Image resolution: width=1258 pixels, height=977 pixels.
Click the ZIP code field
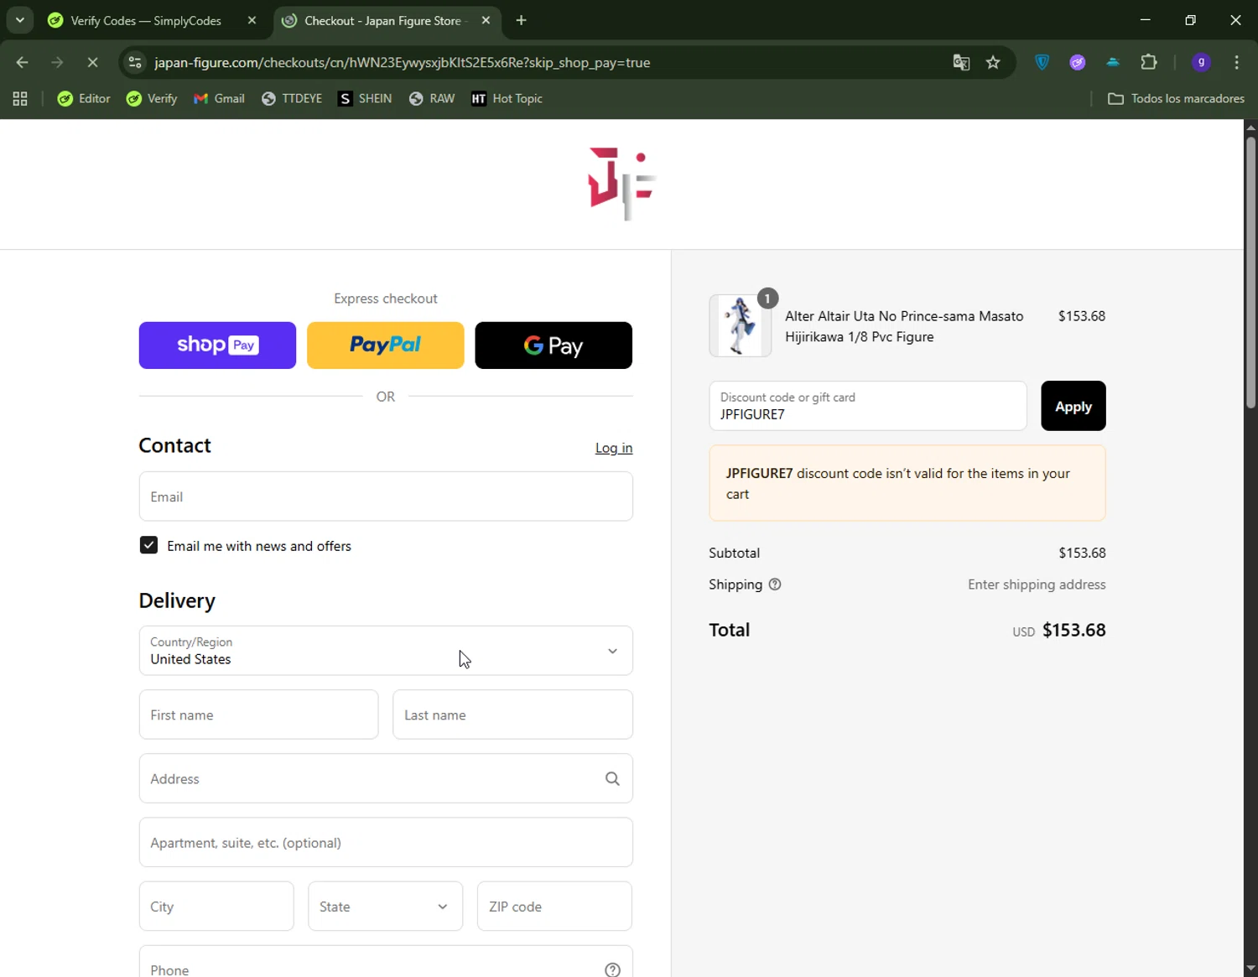(x=554, y=906)
